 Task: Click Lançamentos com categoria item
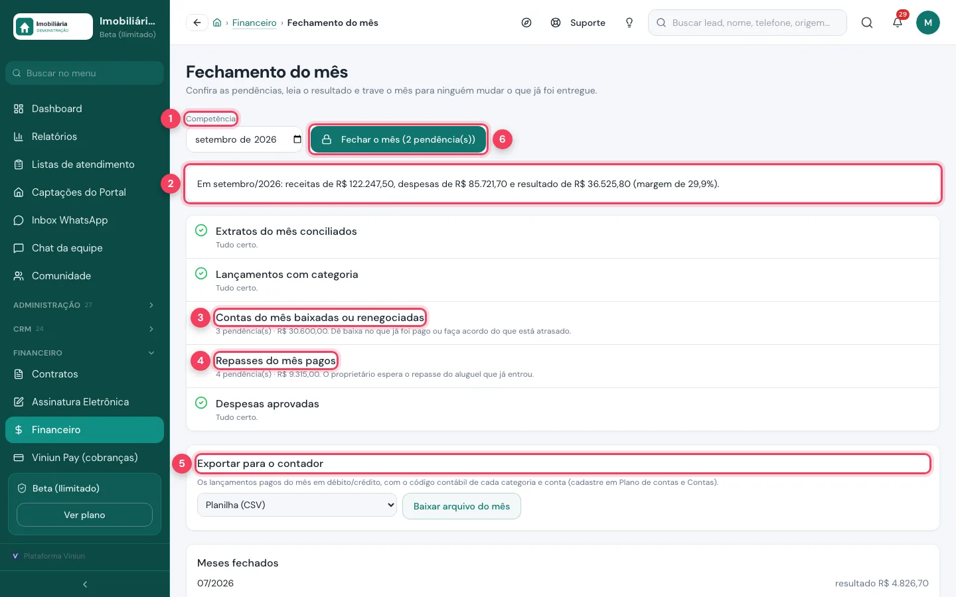click(563, 280)
